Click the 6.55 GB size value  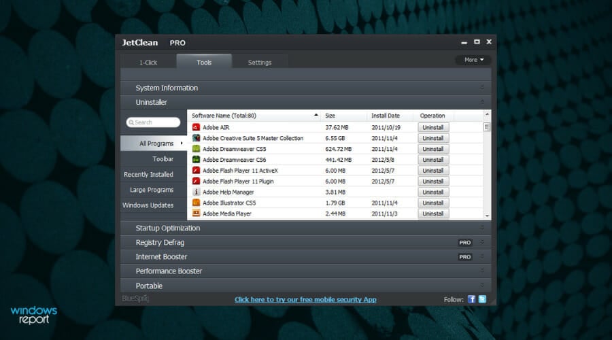335,138
